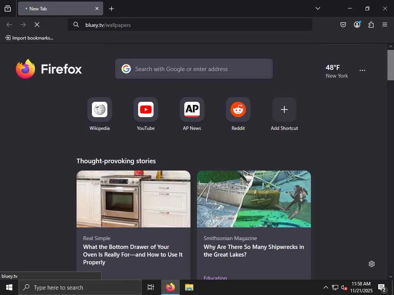Click scrollbar up arrow
The height and width of the screenshot is (295, 394).
coord(391,46)
